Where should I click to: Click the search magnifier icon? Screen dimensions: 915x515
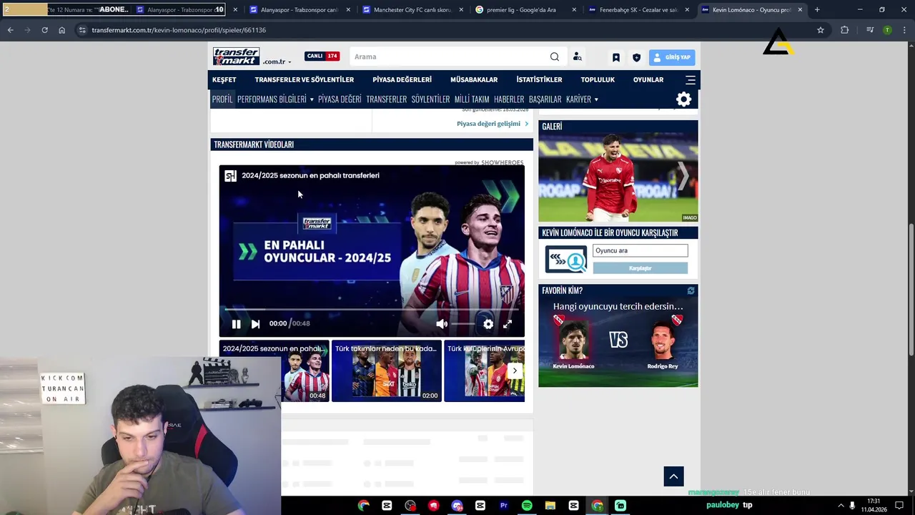point(555,57)
